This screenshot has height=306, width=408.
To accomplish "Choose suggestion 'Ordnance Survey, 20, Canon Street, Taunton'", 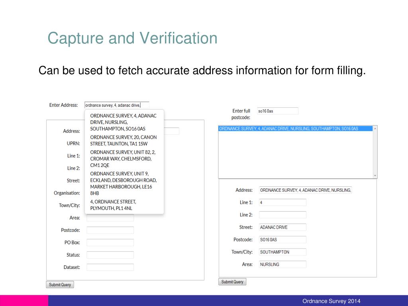I will [x=124, y=141].
